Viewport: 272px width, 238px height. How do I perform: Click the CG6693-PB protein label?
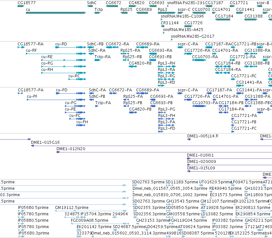pos(161,103)
